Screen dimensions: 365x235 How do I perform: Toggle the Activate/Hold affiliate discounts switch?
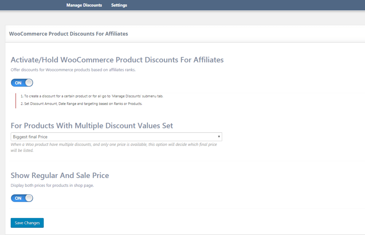coord(22,83)
